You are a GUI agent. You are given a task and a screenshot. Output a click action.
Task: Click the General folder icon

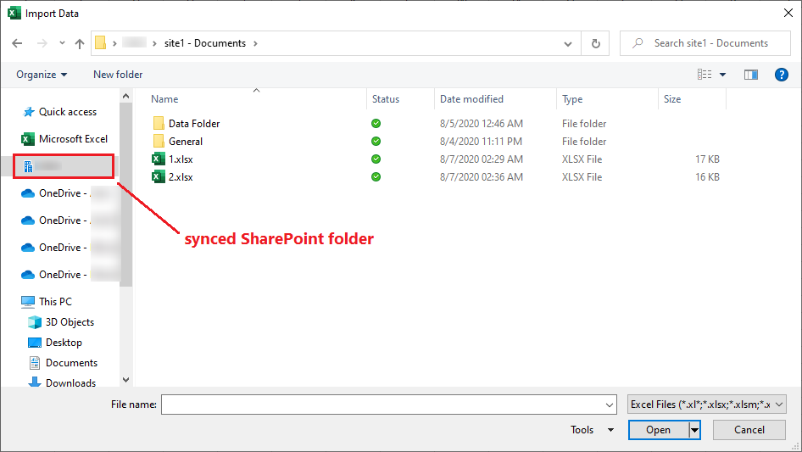(159, 142)
